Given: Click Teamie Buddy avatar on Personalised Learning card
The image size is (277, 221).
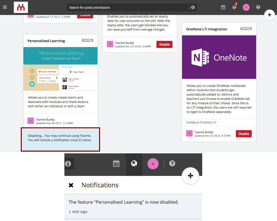Looking at the screenshot, I should tap(31, 121).
